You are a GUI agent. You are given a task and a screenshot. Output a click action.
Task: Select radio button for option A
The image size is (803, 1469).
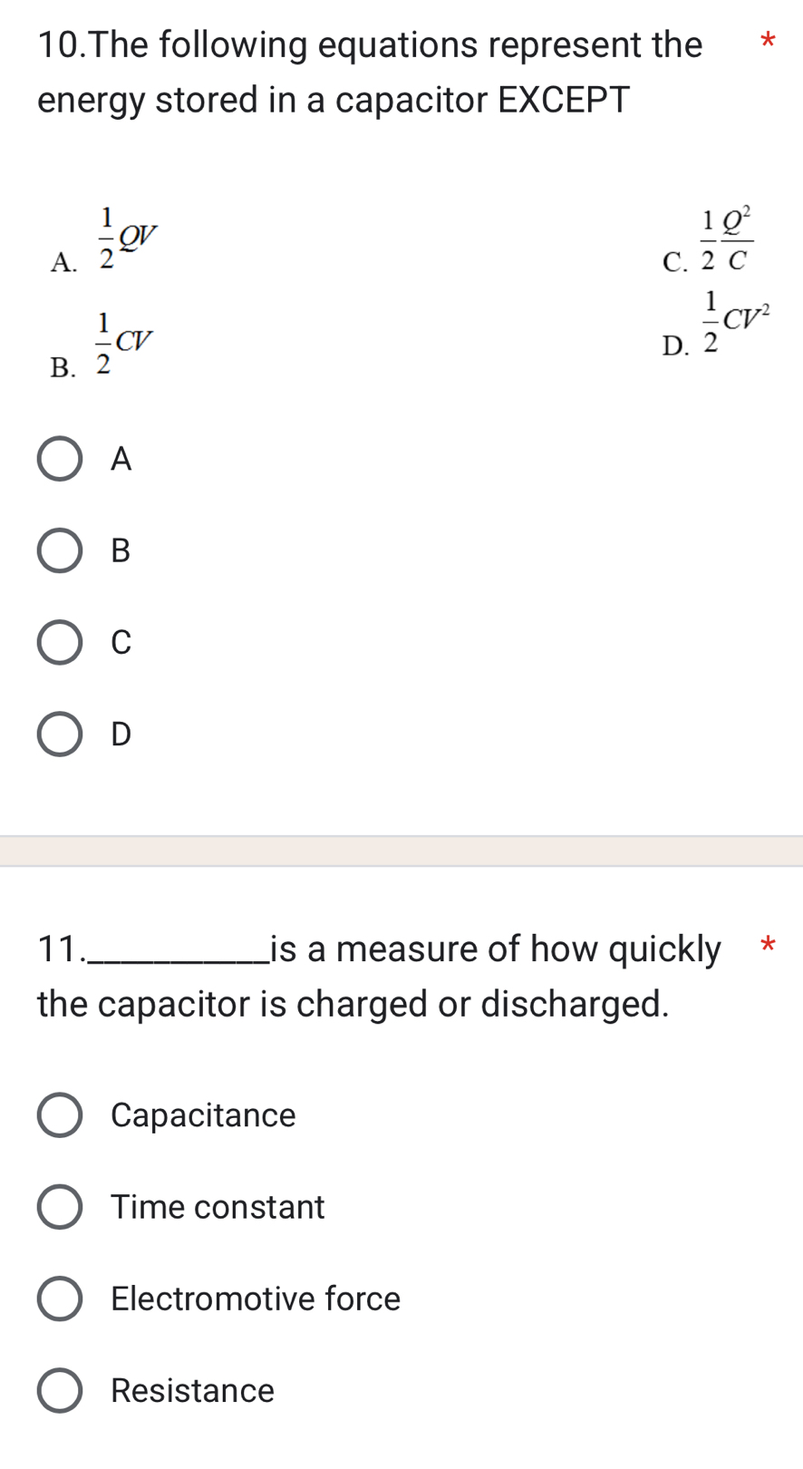coord(60,459)
